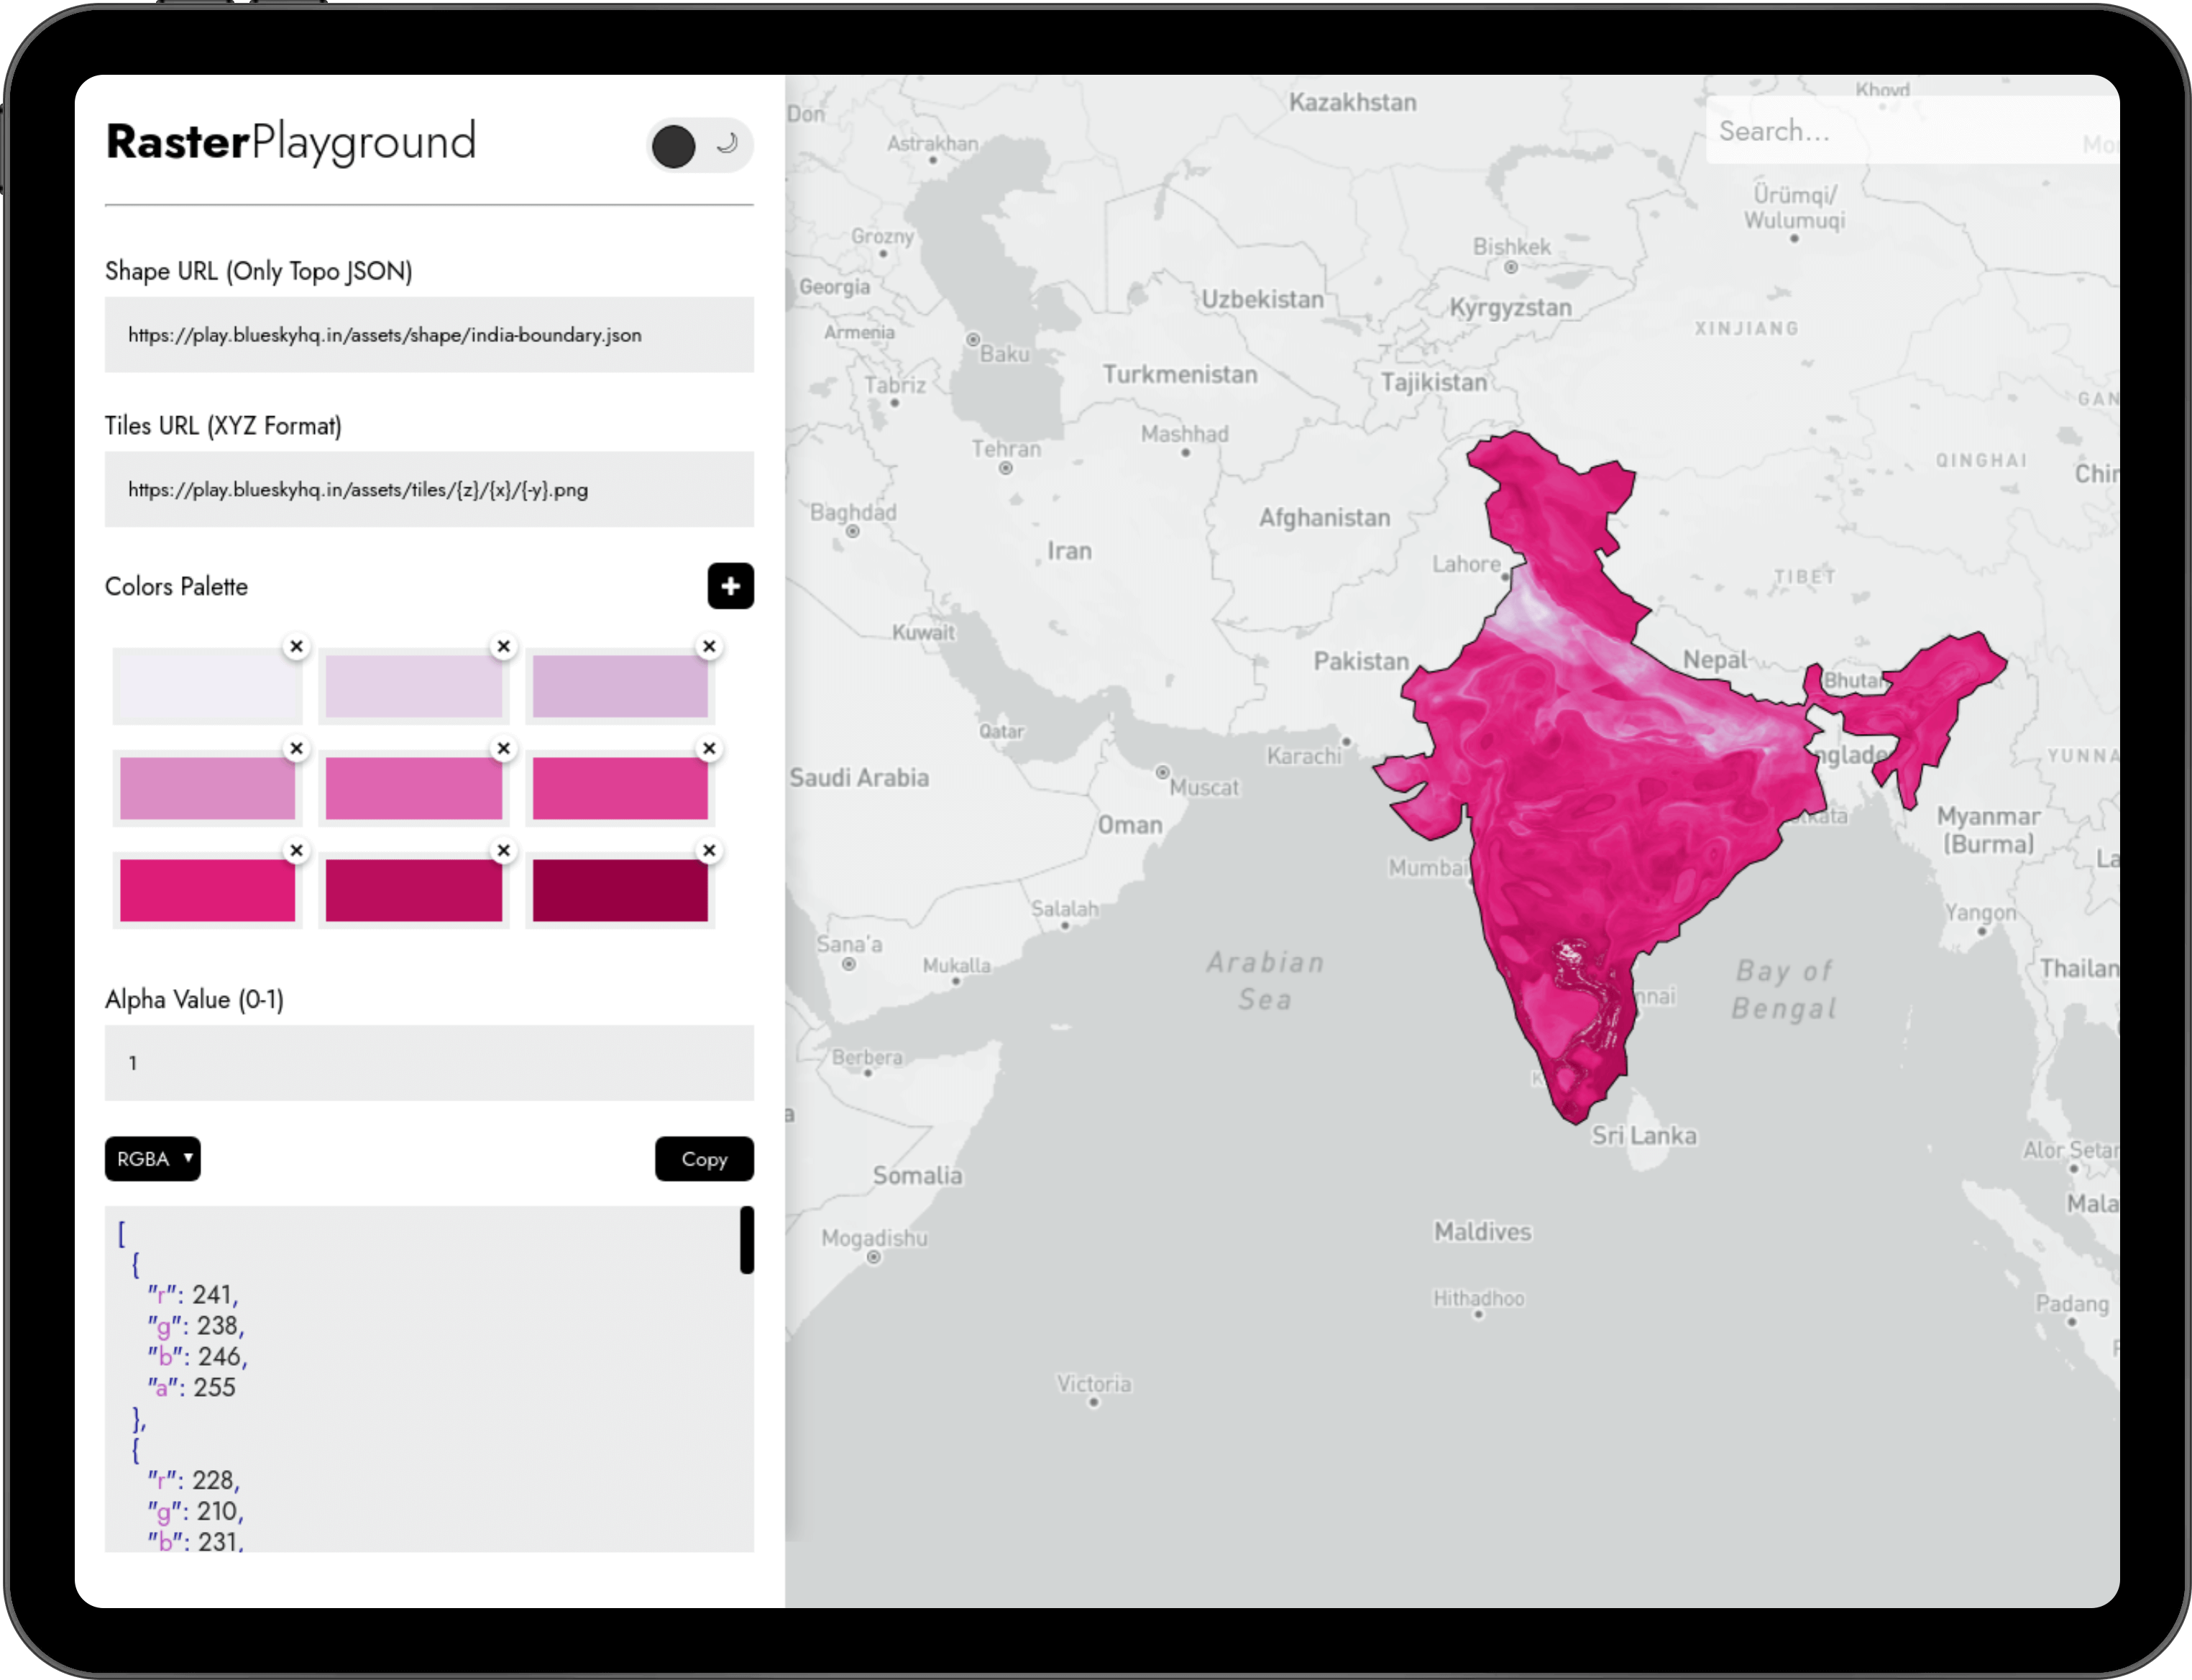Remove the second pale pink swatch
The width and height of the screenshot is (2192, 1680).
[x=503, y=647]
